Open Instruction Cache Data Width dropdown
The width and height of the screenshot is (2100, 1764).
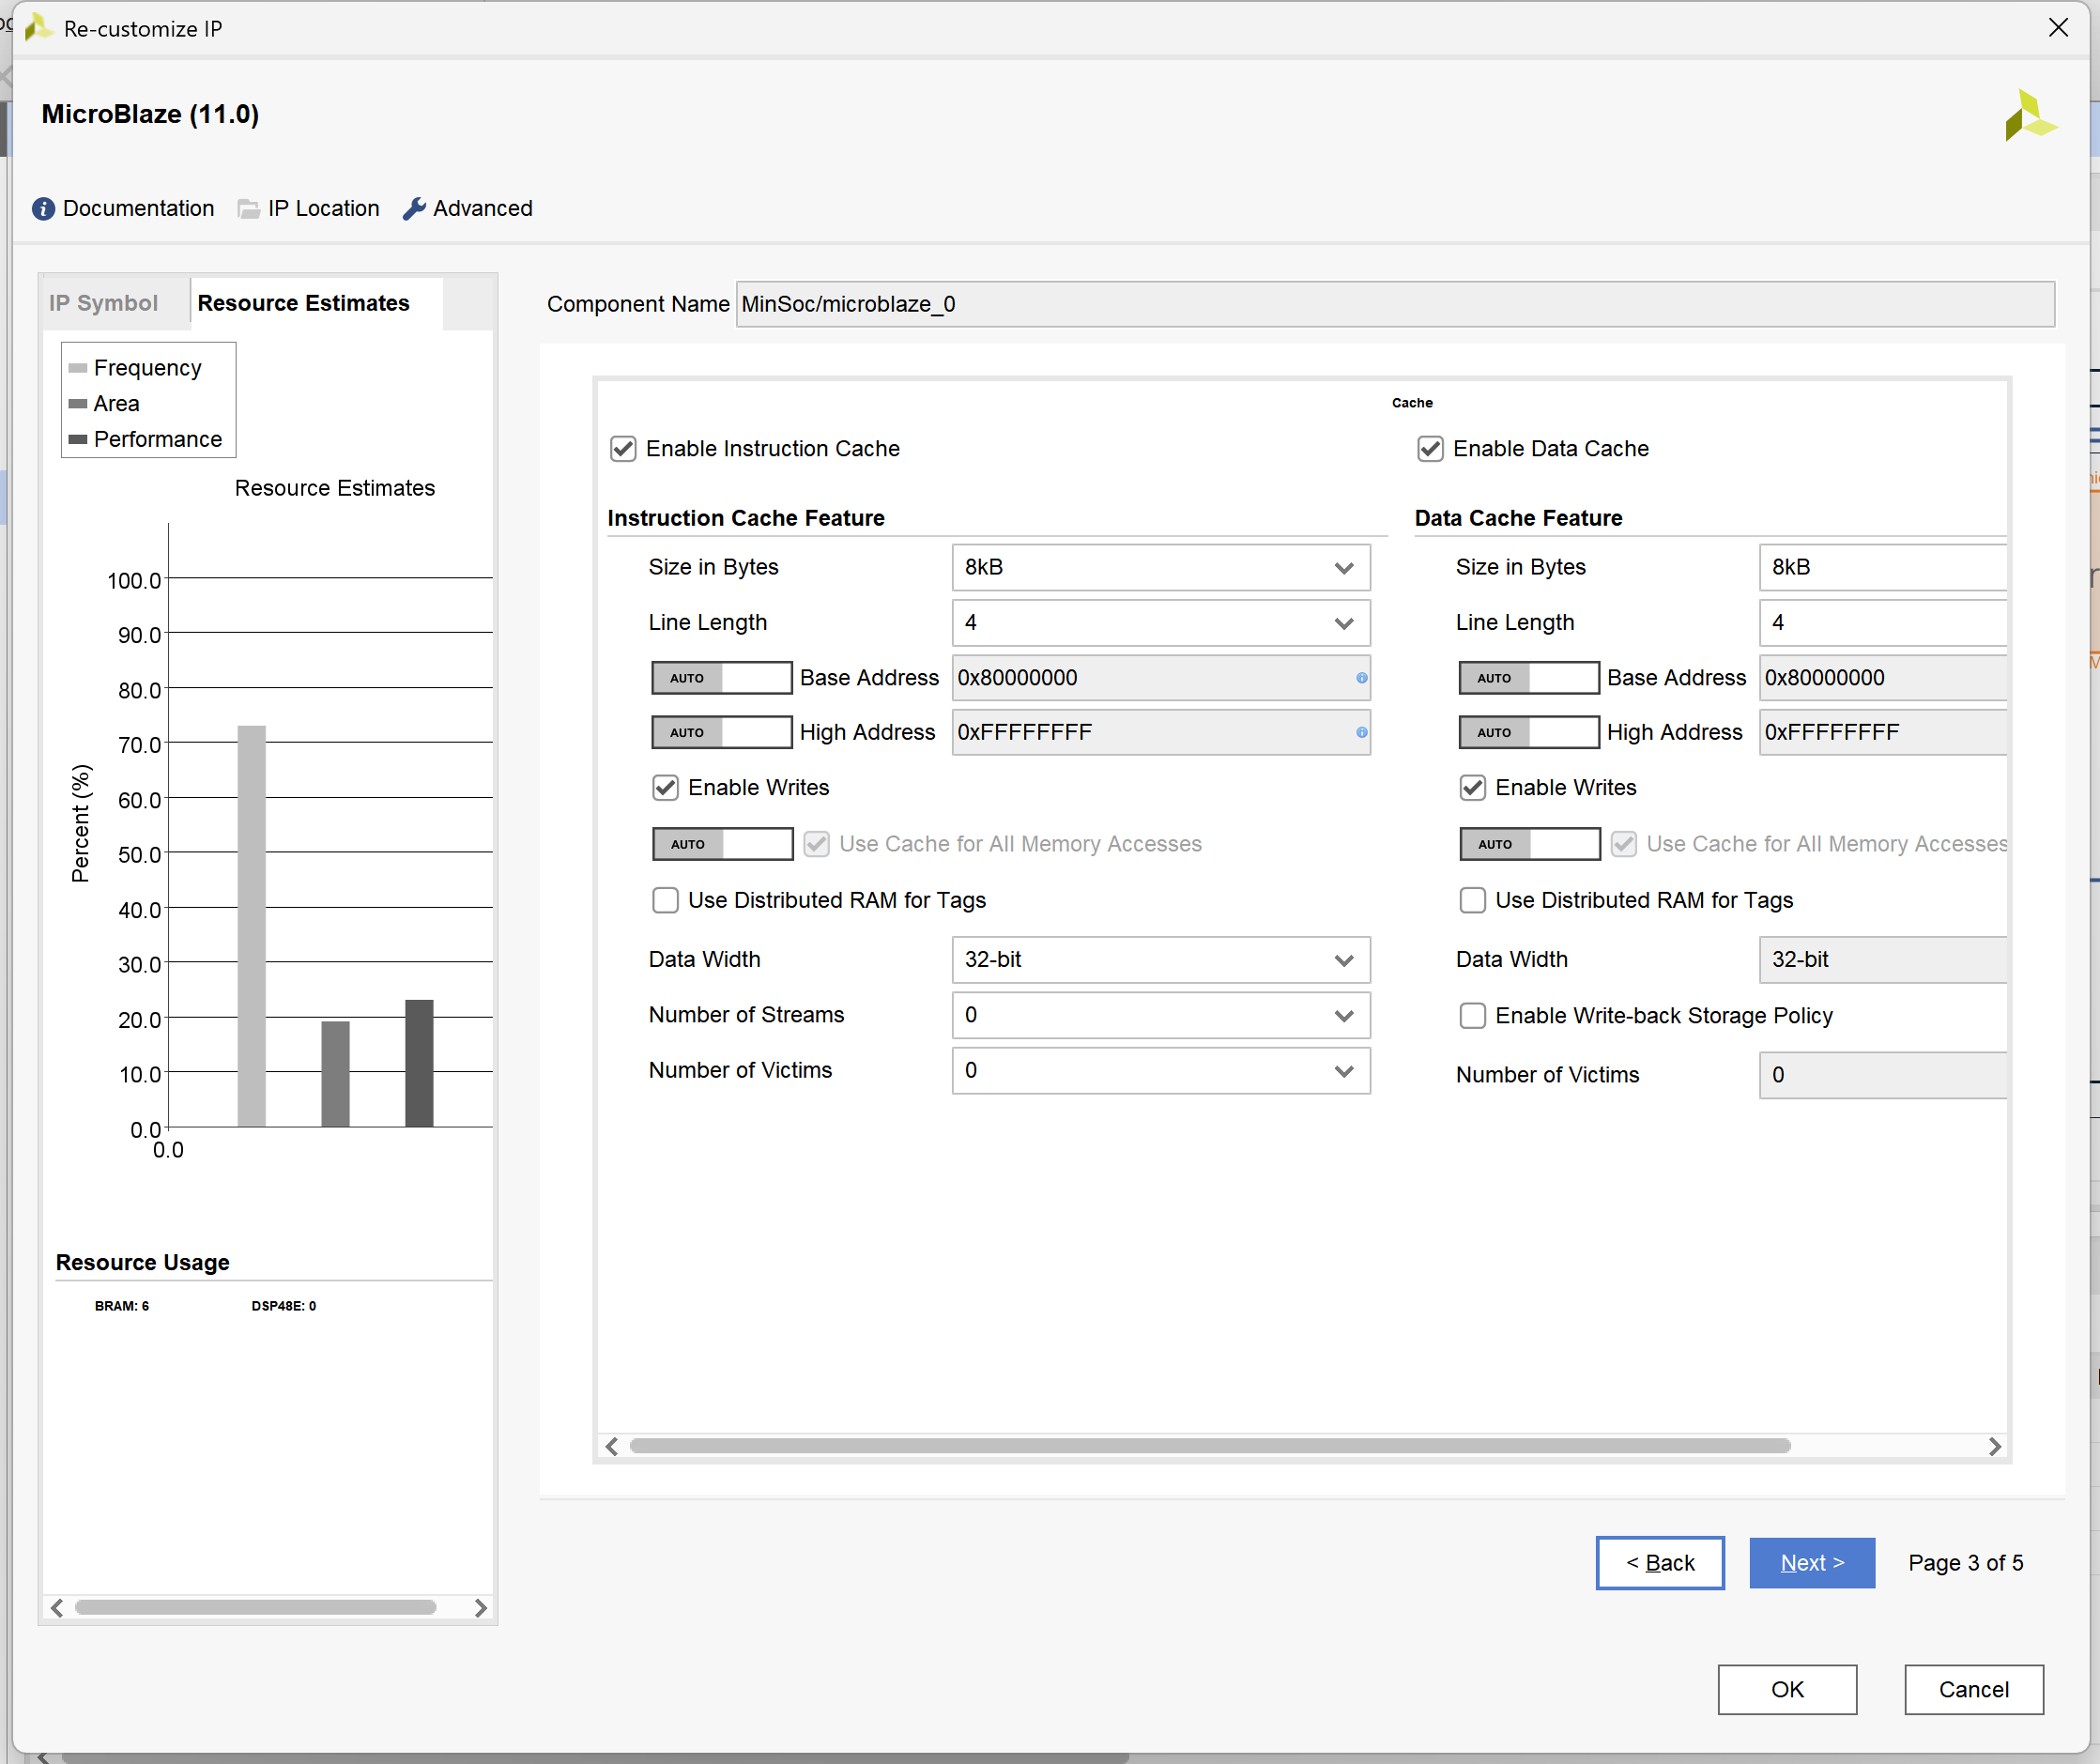pyautogui.click(x=1160, y=959)
